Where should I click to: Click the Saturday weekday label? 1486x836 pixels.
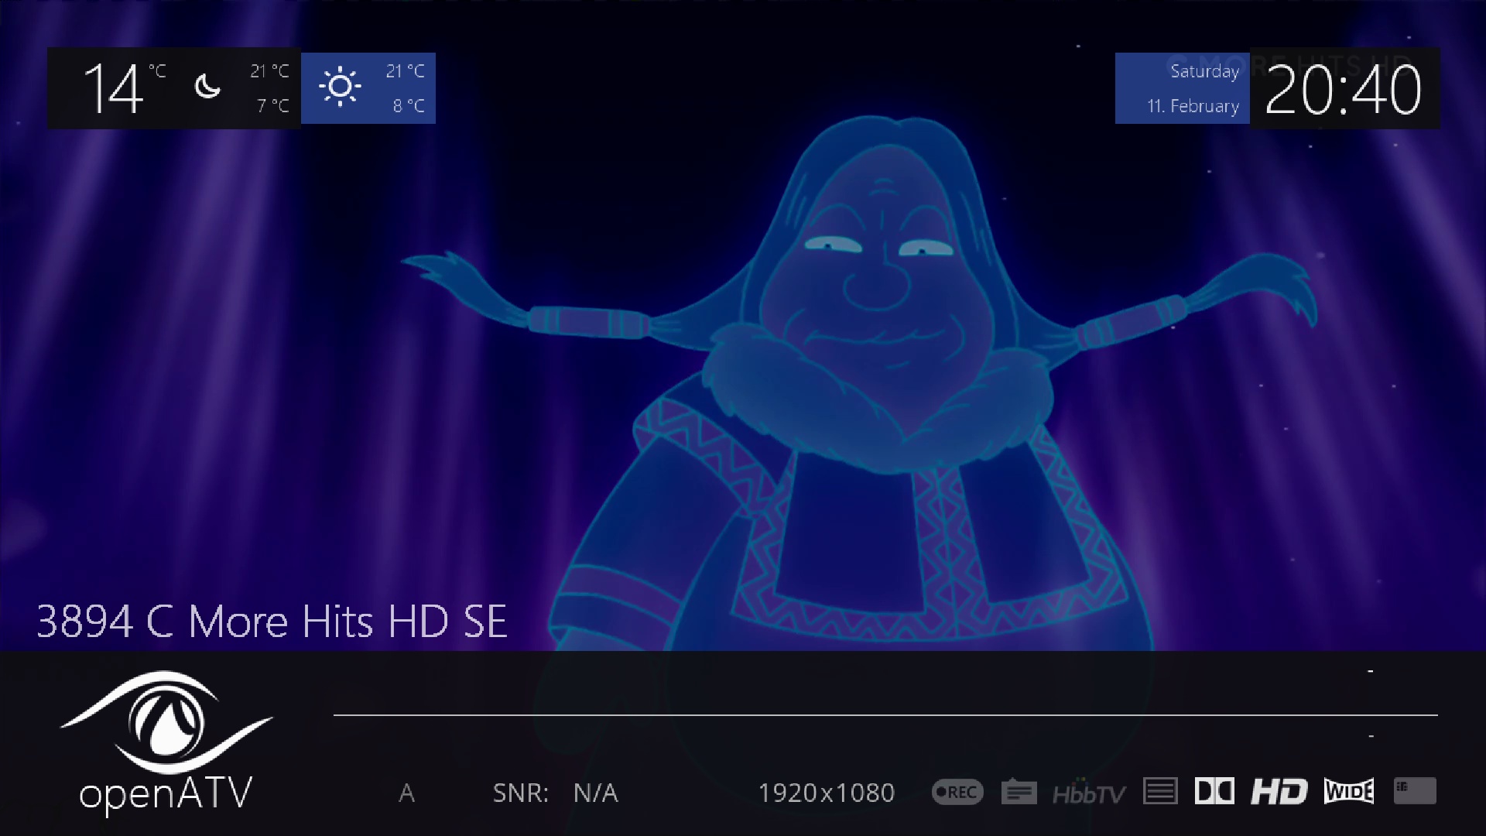(1205, 71)
